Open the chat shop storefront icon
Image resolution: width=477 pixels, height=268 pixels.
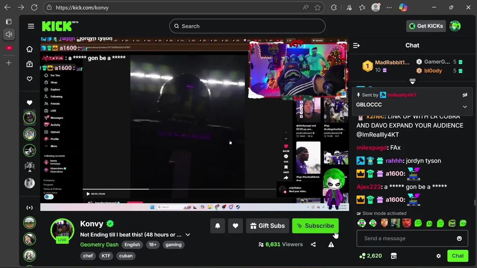tap(394, 256)
